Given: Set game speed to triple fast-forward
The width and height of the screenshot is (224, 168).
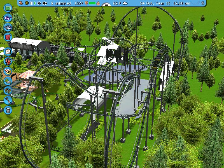Looking at the screenshot, I should click(45, 3).
